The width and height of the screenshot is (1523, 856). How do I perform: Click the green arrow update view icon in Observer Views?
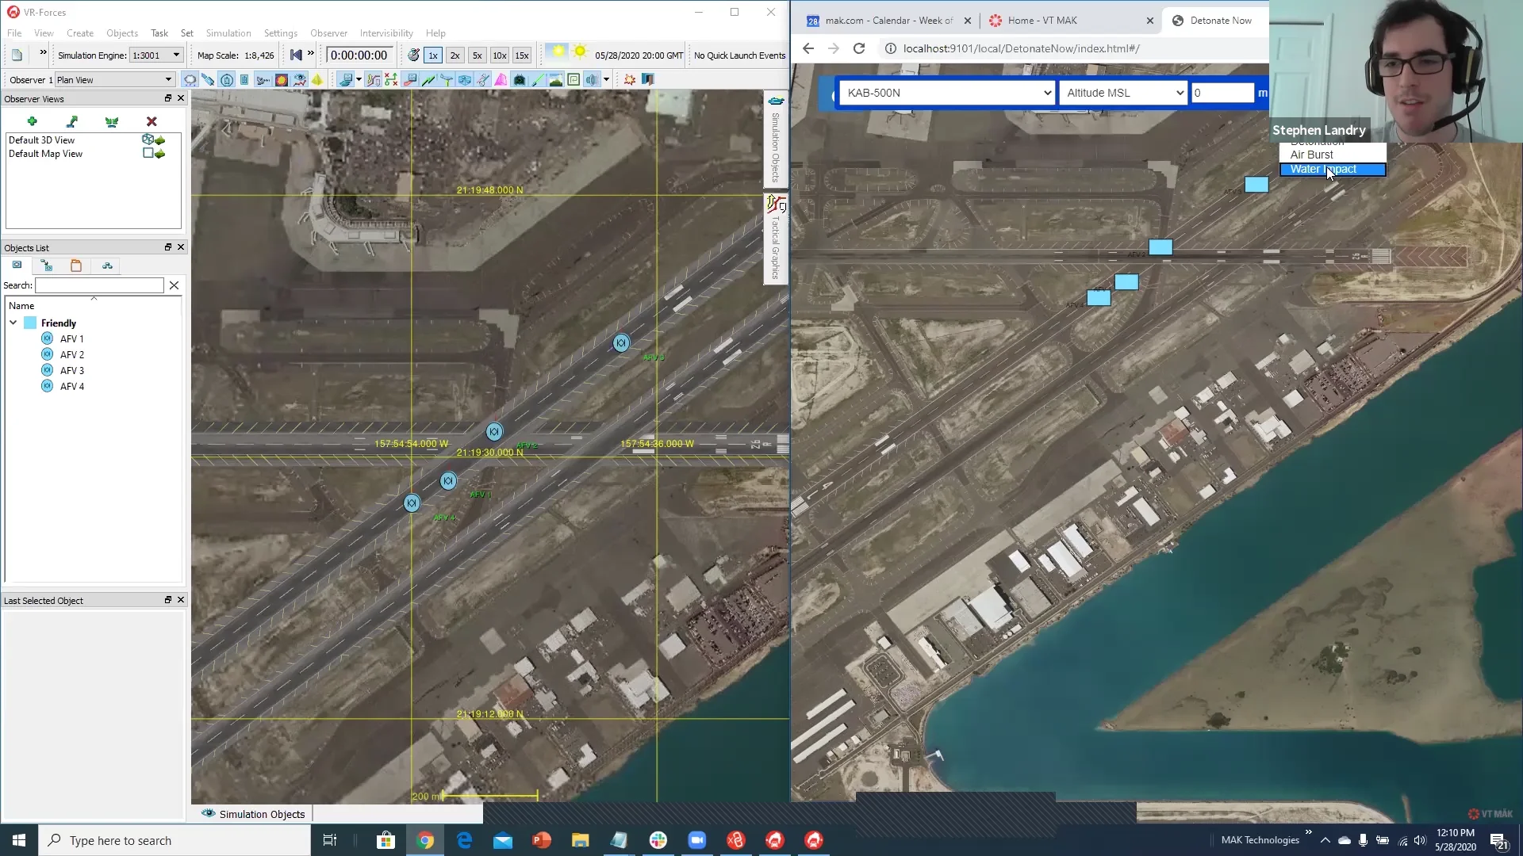pos(72,121)
